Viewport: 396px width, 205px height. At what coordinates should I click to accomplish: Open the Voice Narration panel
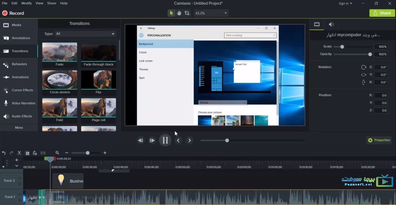(19, 103)
